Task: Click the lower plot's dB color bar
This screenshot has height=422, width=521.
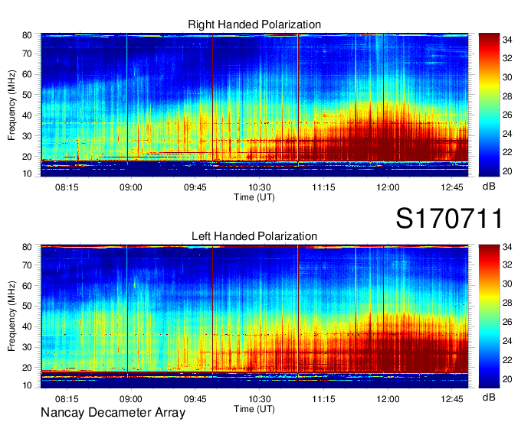Action: tap(489, 316)
